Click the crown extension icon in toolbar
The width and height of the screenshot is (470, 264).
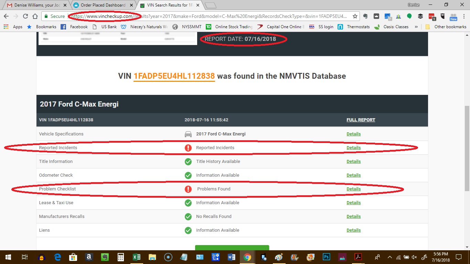pyautogui.click(x=376, y=16)
